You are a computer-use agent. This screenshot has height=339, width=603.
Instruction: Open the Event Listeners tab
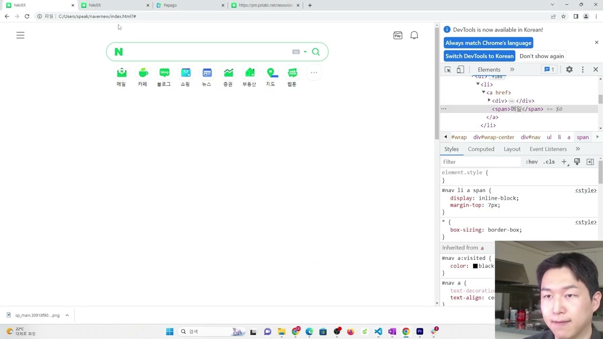(x=548, y=149)
